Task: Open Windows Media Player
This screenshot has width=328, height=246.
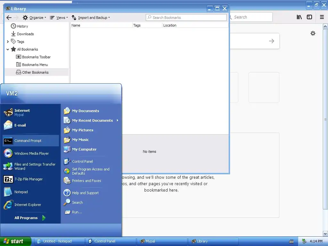Action: tap(31, 153)
